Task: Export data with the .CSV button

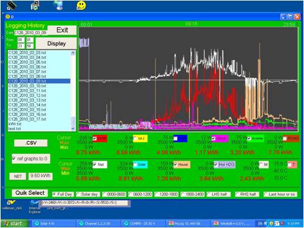Action: 31,143
